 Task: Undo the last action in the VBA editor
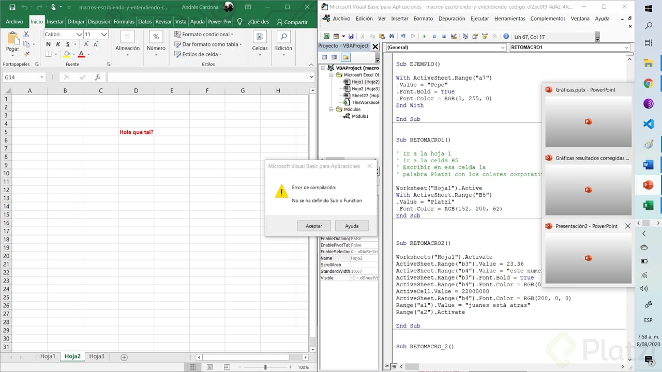point(403,37)
